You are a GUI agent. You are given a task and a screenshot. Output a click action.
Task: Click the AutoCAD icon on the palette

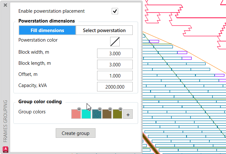5,149
